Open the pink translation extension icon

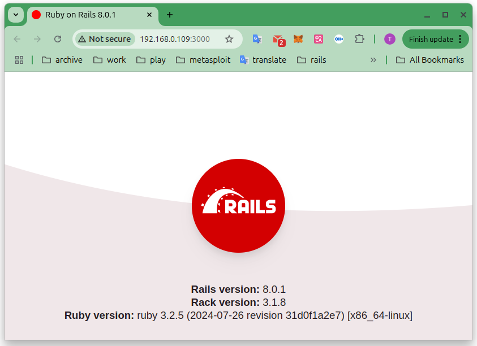tap(319, 39)
